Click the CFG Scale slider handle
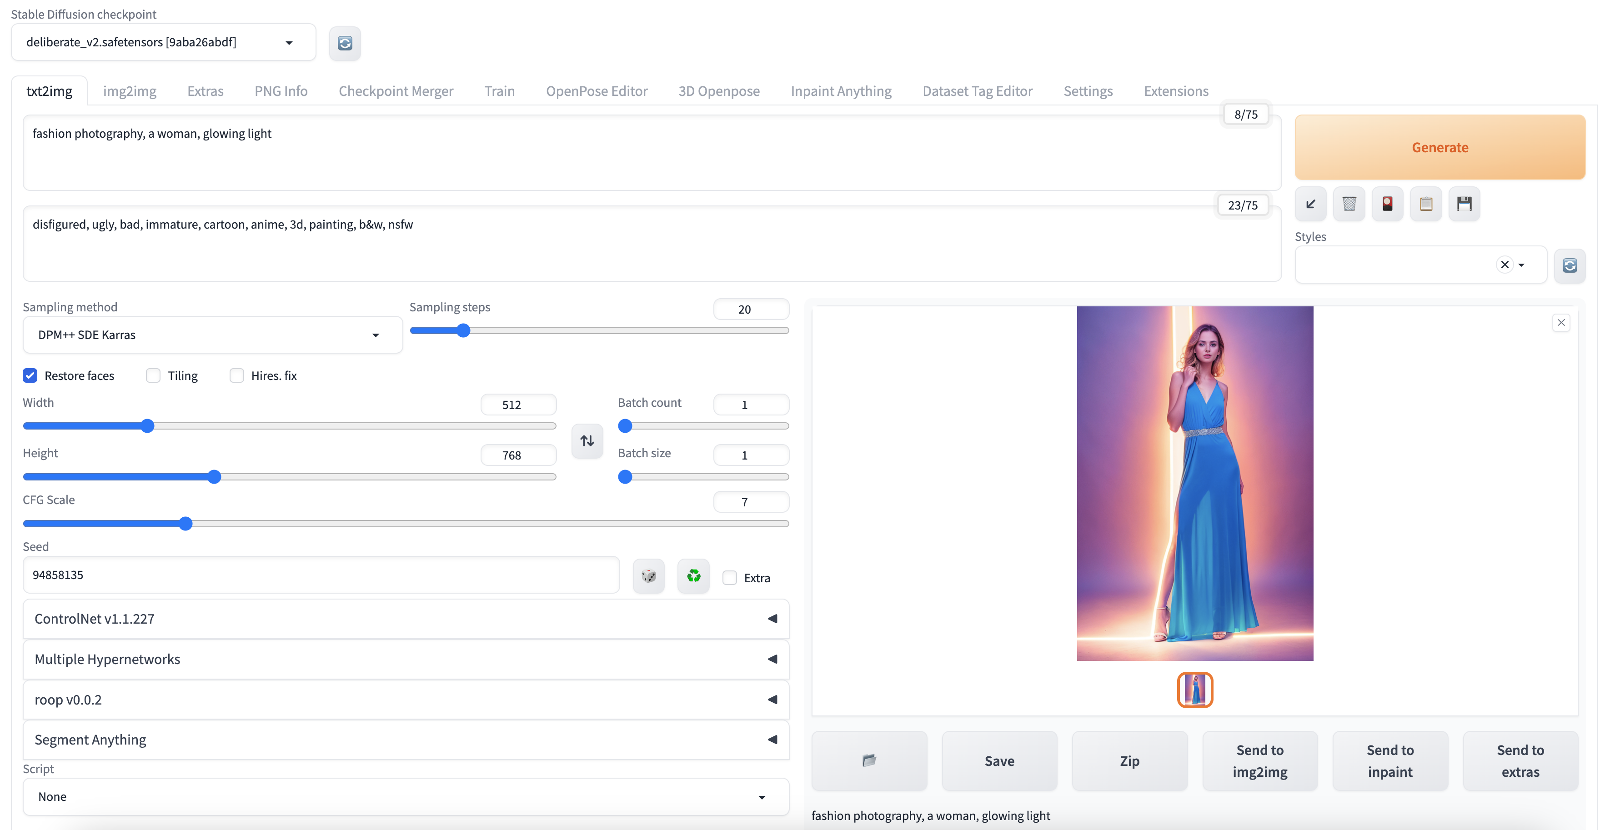The width and height of the screenshot is (1605, 830). tap(185, 524)
